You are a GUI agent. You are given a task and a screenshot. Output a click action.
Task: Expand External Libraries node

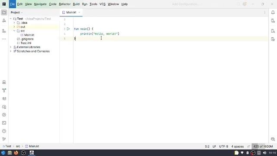click(10, 47)
